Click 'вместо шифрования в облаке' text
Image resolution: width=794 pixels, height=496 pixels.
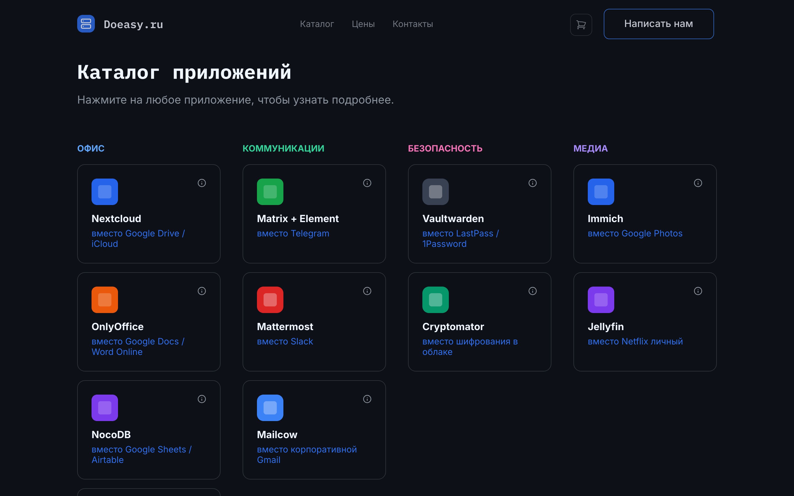(470, 346)
